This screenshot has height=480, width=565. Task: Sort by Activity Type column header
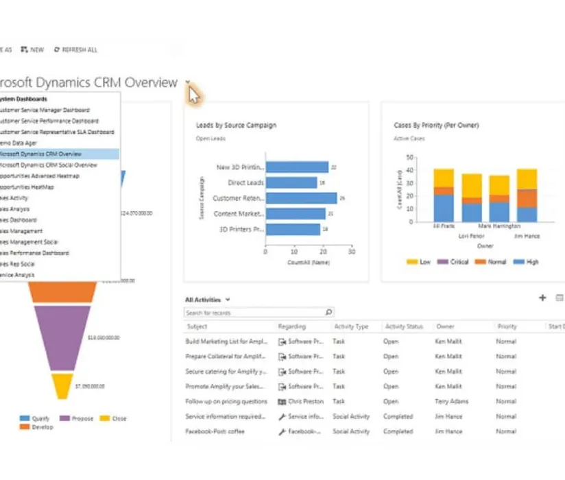click(351, 326)
